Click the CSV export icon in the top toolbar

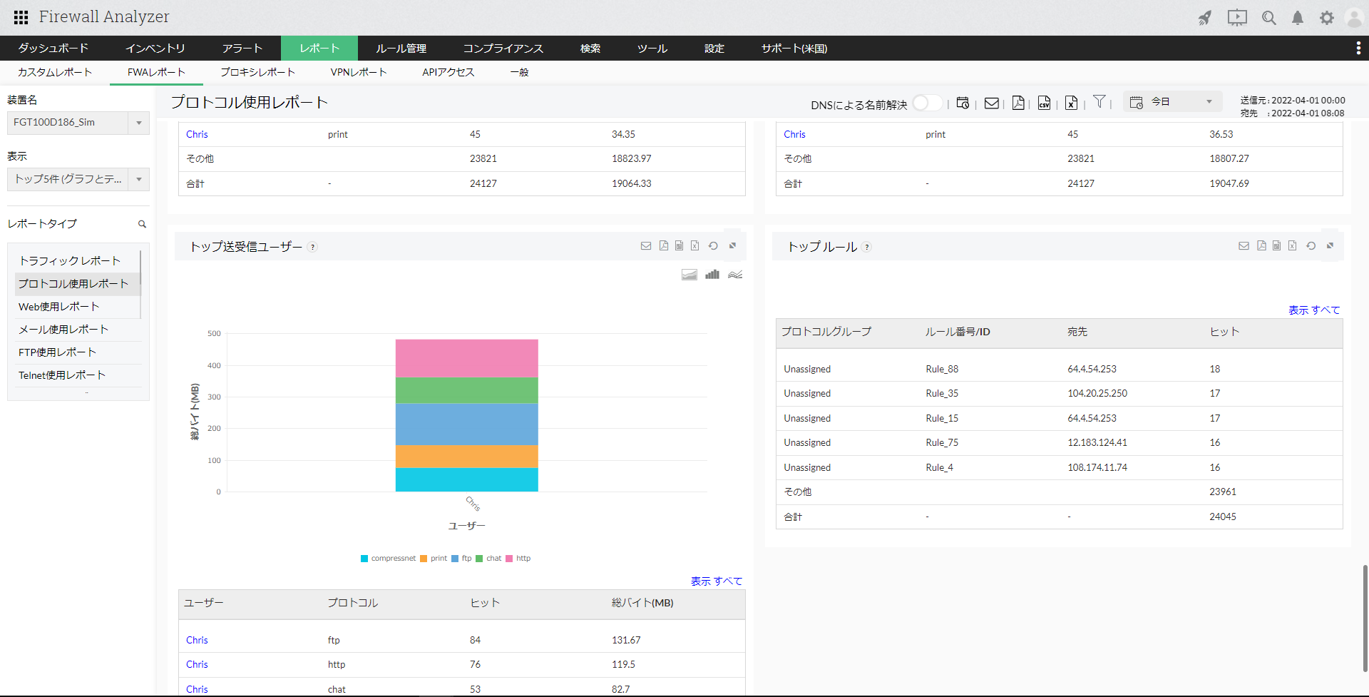[1044, 103]
